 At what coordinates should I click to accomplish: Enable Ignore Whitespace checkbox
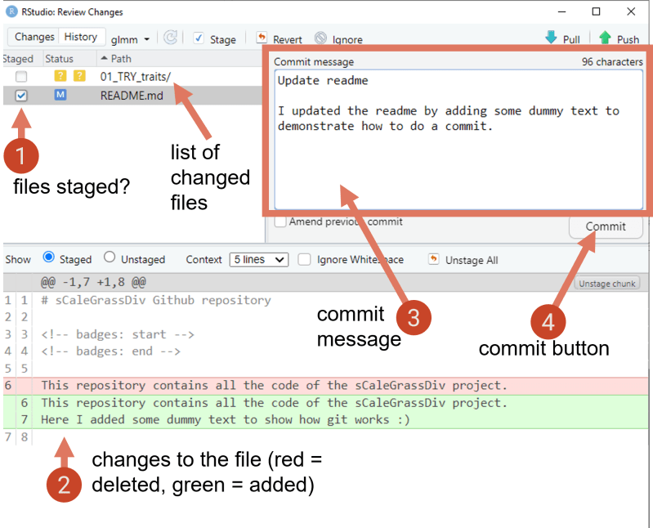point(304,259)
